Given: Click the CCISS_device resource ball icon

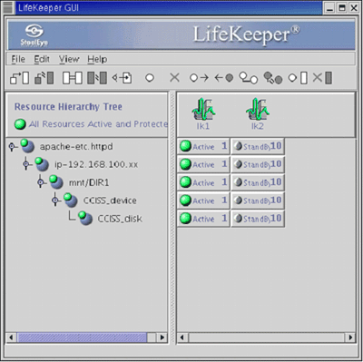Looking at the screenshot, I should click(x=70, y=201).
